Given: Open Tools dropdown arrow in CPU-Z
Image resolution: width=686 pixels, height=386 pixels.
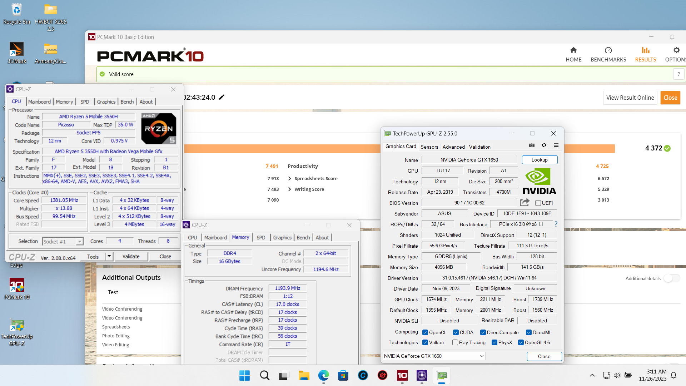Looking at the screenshot, I should (109, 256).
